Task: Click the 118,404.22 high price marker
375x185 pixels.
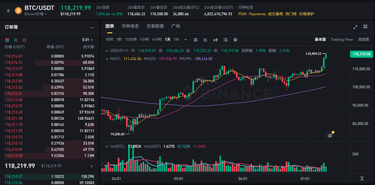Action: click(313, 54)
